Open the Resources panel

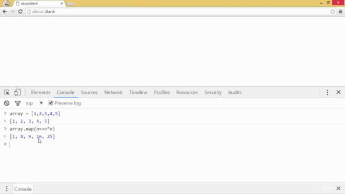pos(187,92)
